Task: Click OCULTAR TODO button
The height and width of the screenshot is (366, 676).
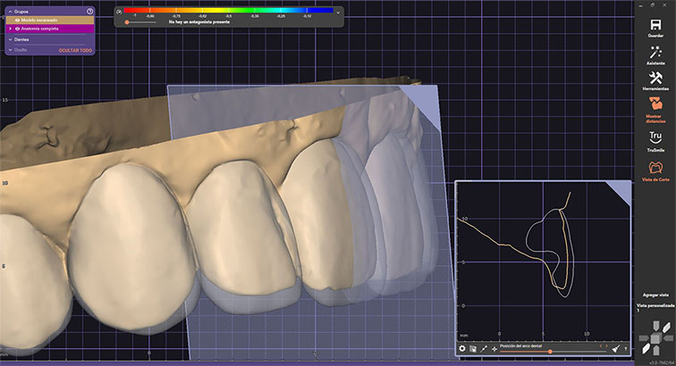Action: 75,50
